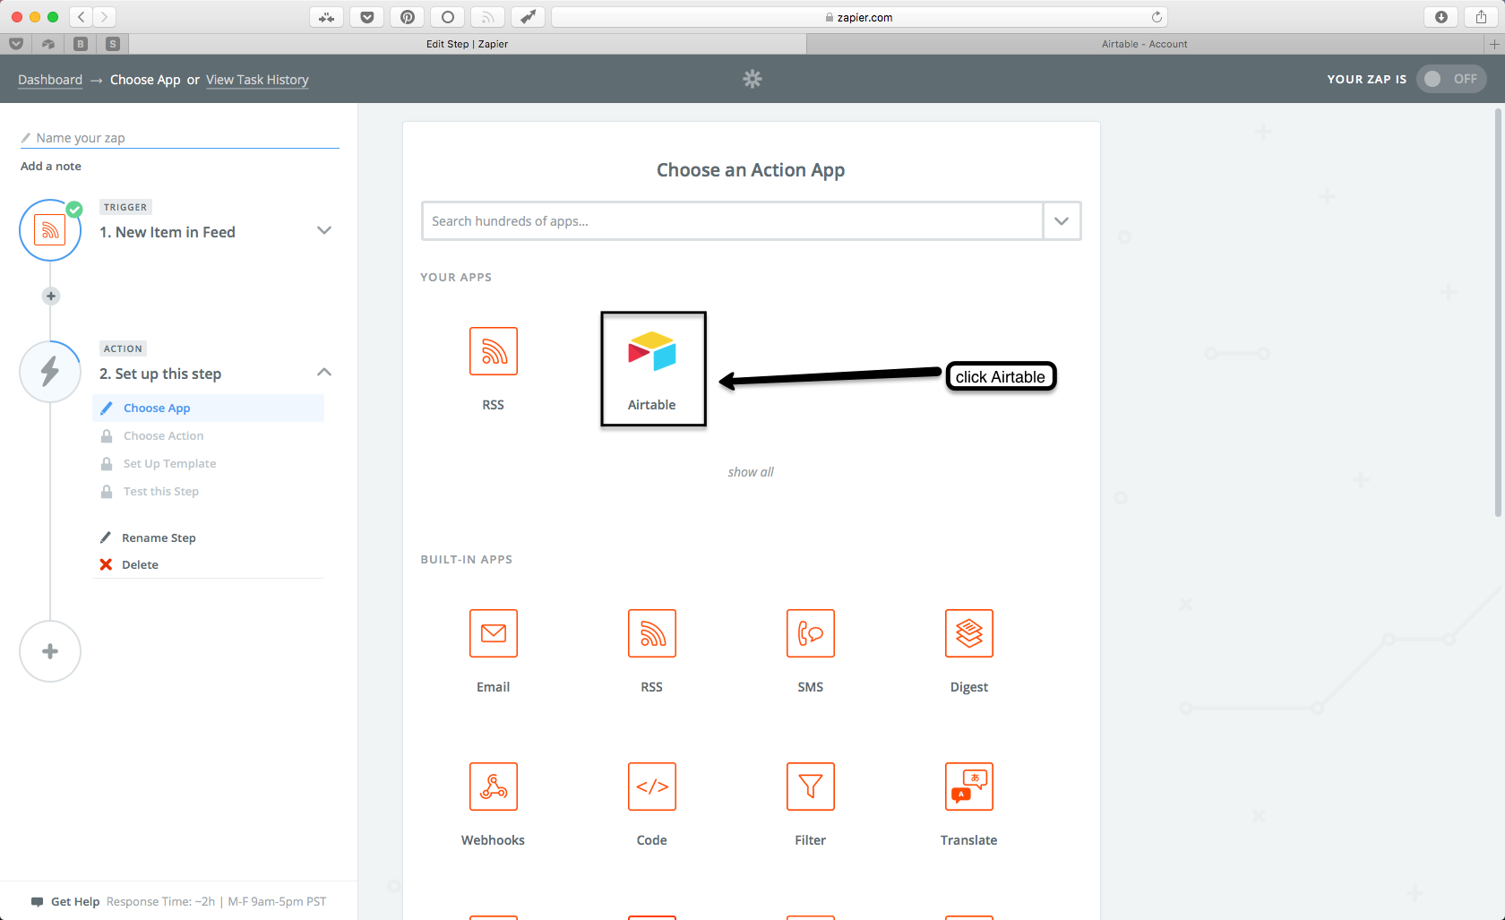Go to the Dashboard link
Screen dimensions: 1505x920
(50, 80)
